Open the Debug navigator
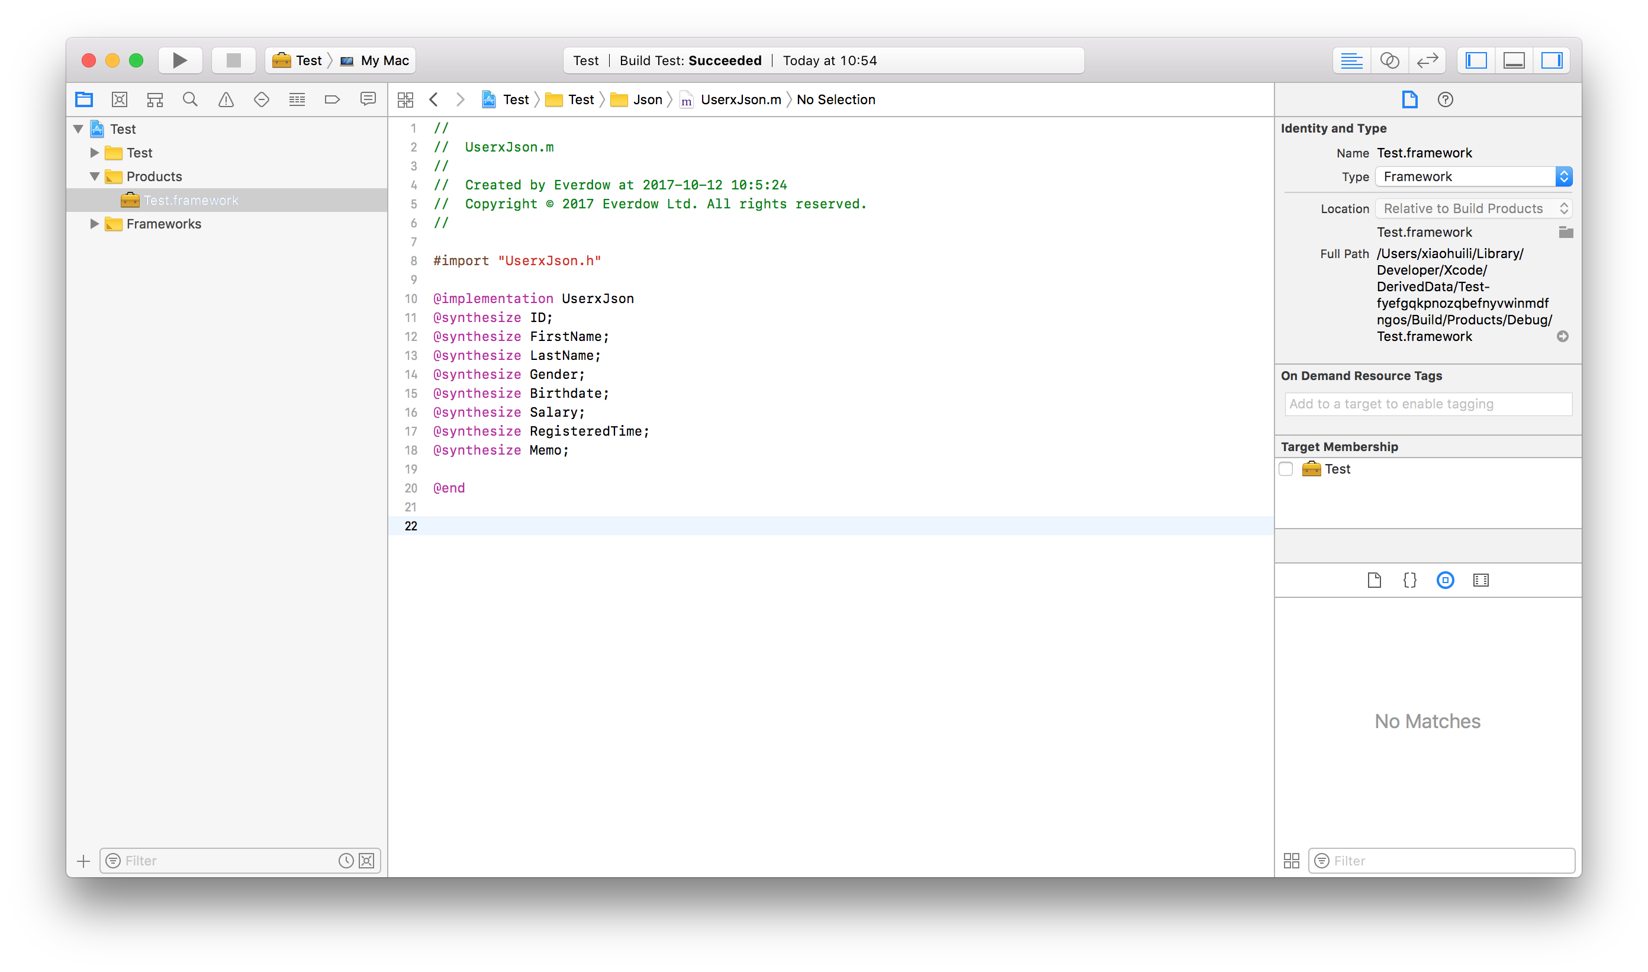The width and height of the screenshot is (1648, 972). click(x=297, y=99)
